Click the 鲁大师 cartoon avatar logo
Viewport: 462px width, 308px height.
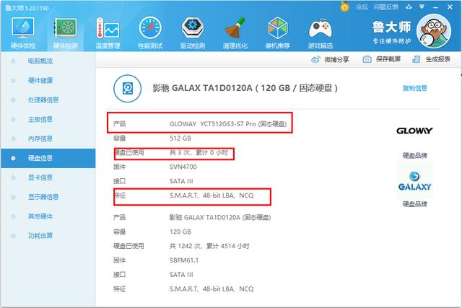click(x=434, y=30)
